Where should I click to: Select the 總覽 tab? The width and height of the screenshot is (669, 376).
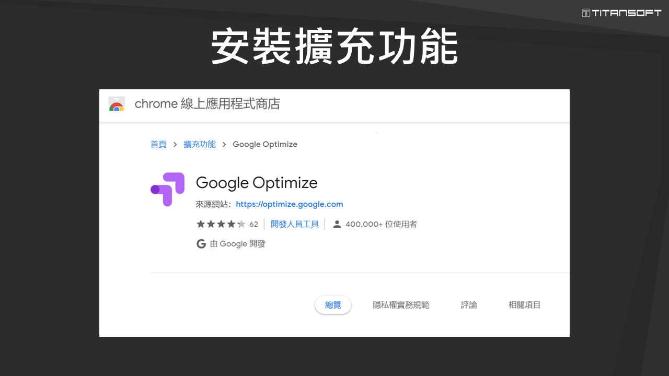click(333, 305)
